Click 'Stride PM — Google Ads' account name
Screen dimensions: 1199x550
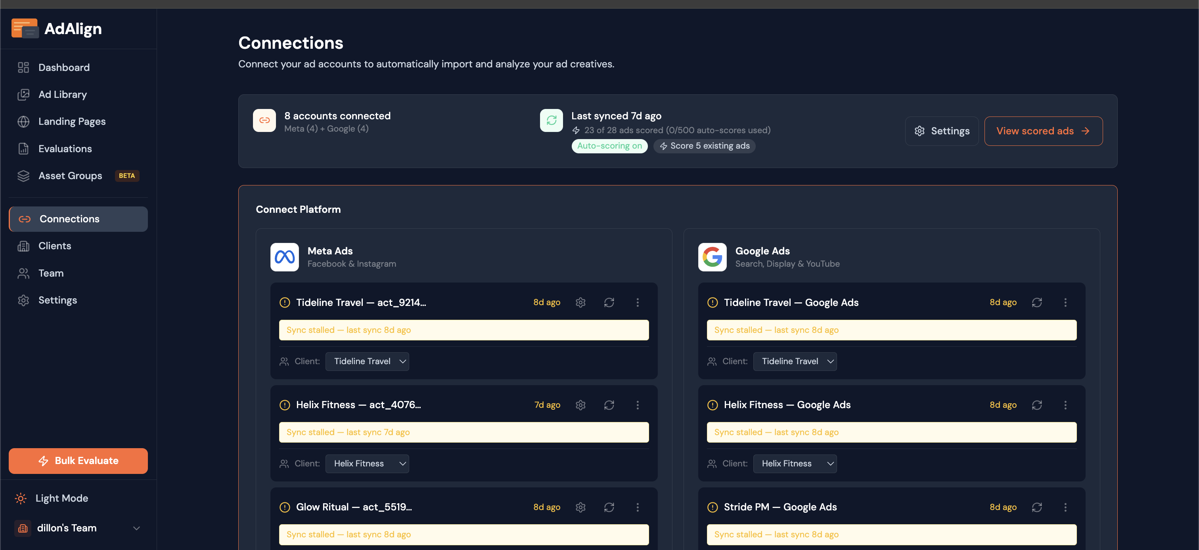pyautogui.click(x=780, y=507)
